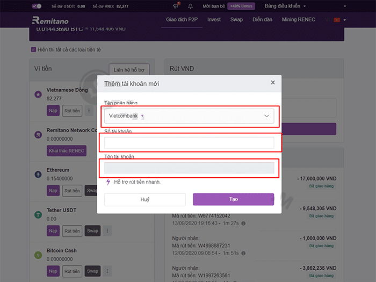The width and height of the screenshot is (376, 282).
Task: Click the Tether USDT coin icon
Action: 38,215
